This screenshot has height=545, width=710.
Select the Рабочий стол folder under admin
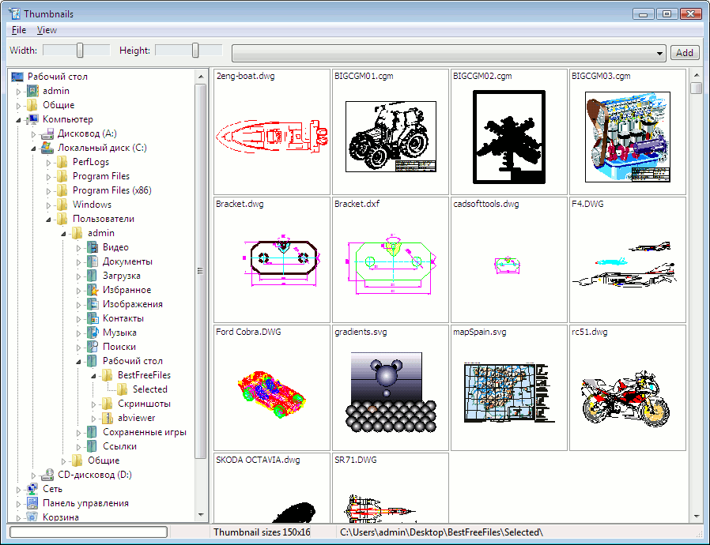[132, 361]
